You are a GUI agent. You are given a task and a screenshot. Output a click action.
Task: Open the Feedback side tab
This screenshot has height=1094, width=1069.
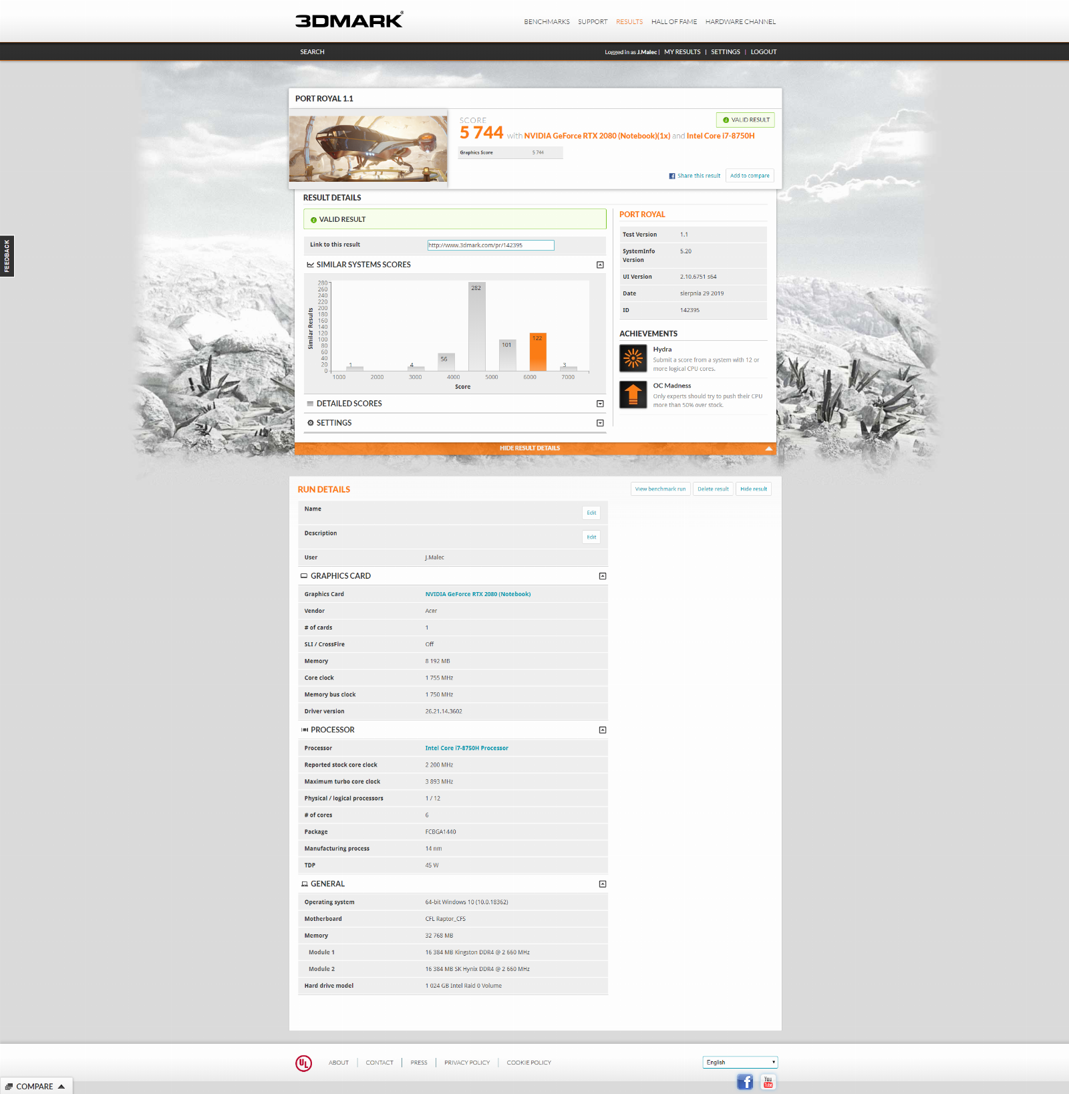[x=7, y=256]
